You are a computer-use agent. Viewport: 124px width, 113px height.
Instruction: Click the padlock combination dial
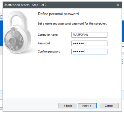14,41
